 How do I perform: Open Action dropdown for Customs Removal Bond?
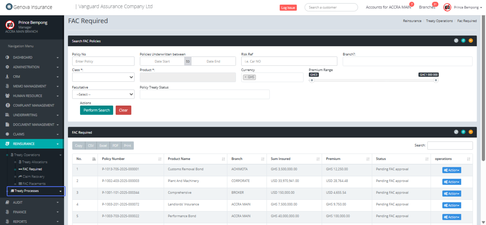click(451, 170)
